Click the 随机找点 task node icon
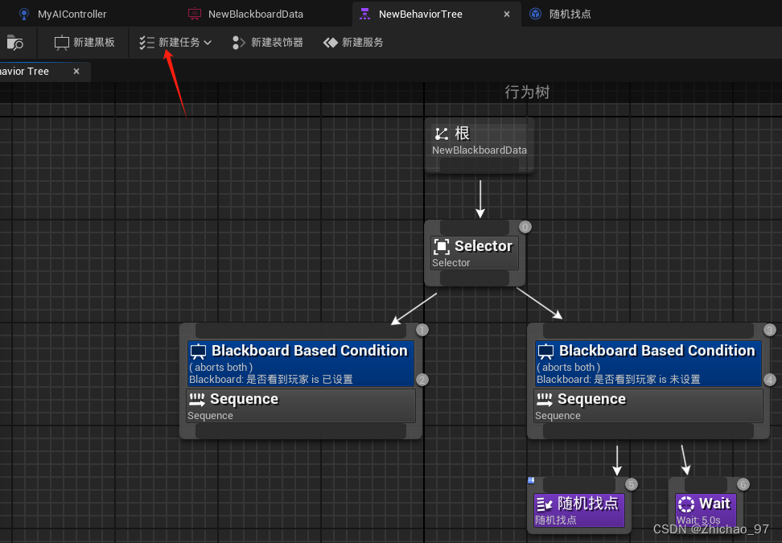 coord(544,504)
